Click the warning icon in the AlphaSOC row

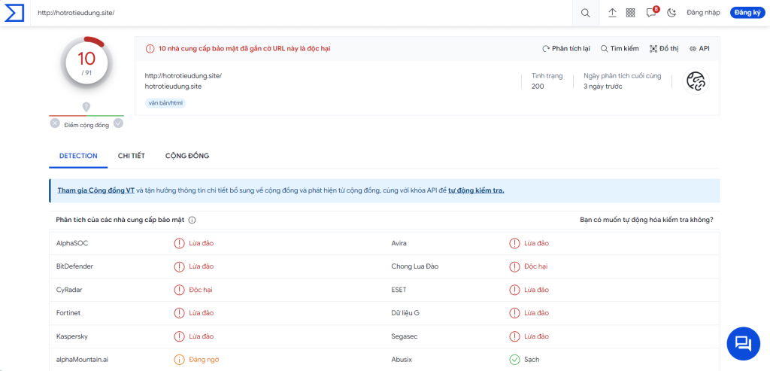click(x=179, y=243)
